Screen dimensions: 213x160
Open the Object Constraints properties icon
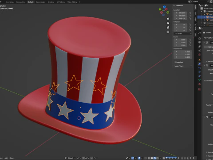point(199,76)
